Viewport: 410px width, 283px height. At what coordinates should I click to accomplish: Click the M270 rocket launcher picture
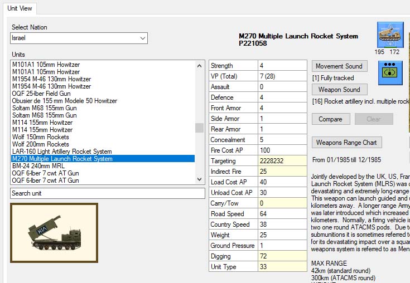(x=54, y=233)
